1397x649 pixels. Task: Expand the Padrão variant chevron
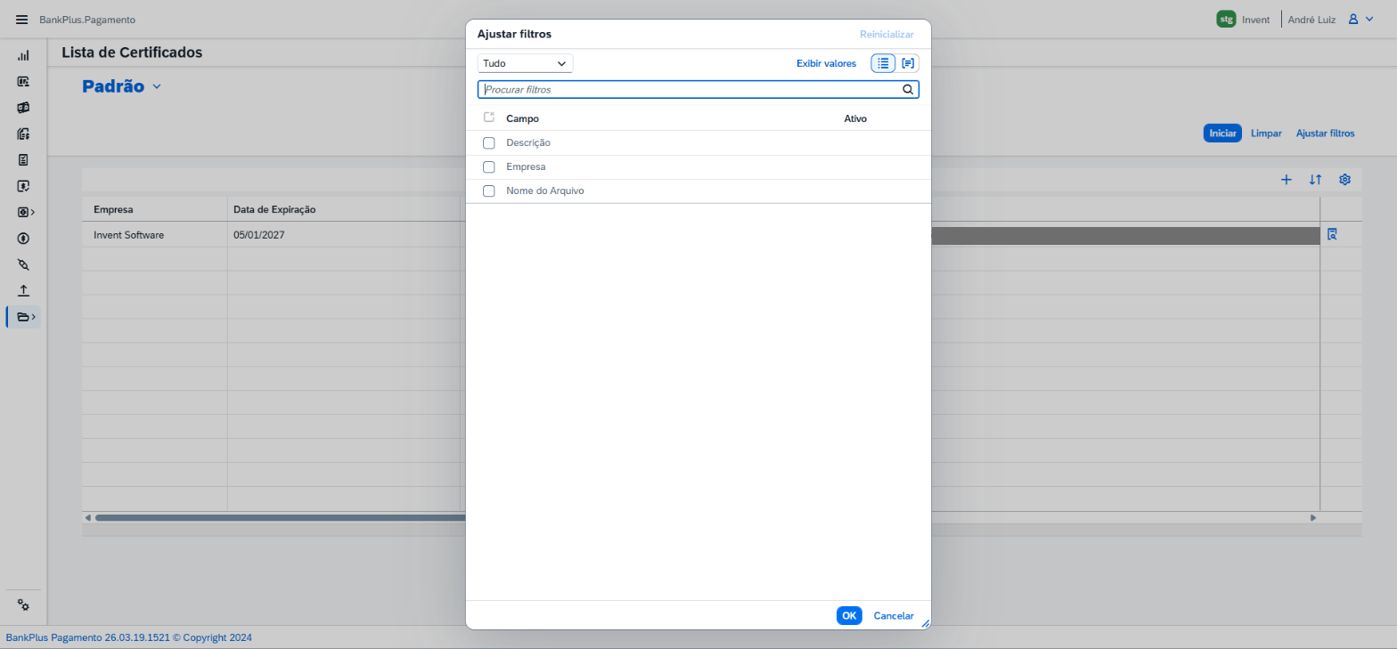[157, 86]
